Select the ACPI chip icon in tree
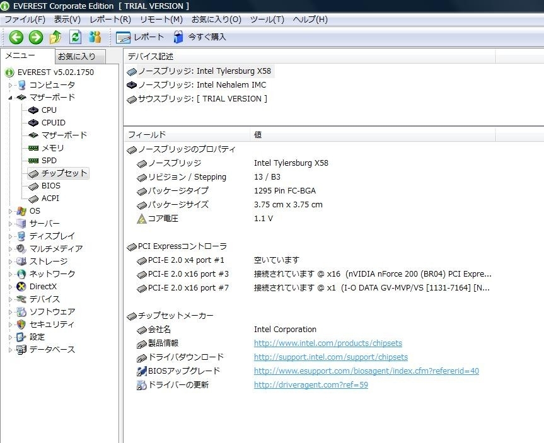This screenshot has height=443, width=544. tap(33, 198)
